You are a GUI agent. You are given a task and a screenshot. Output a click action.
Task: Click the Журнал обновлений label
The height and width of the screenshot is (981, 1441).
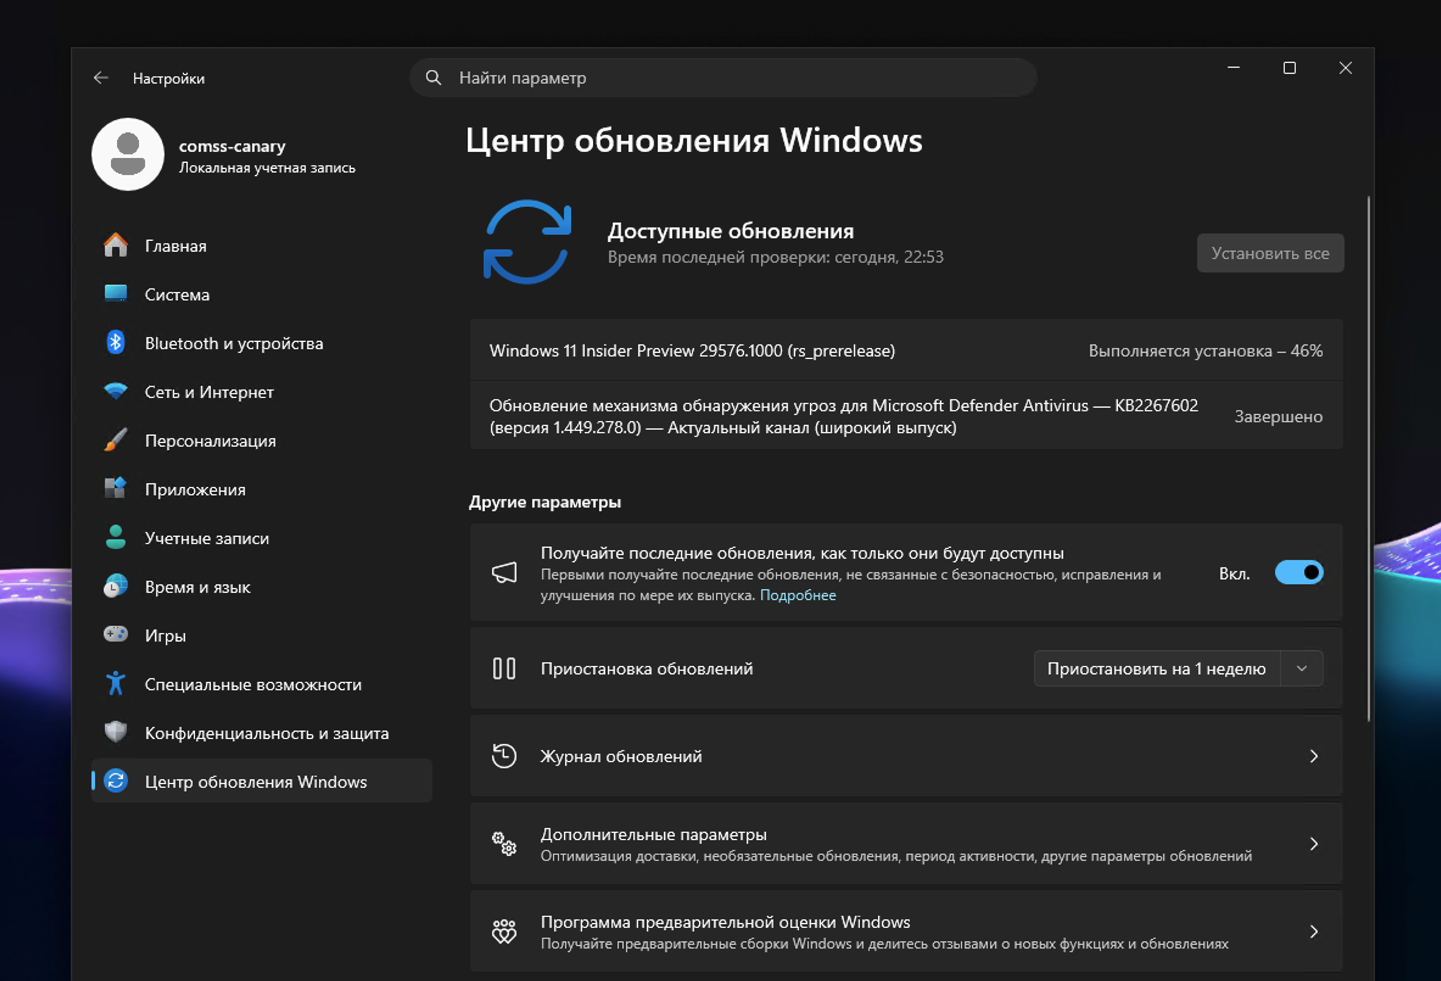[x=621, y=756]
